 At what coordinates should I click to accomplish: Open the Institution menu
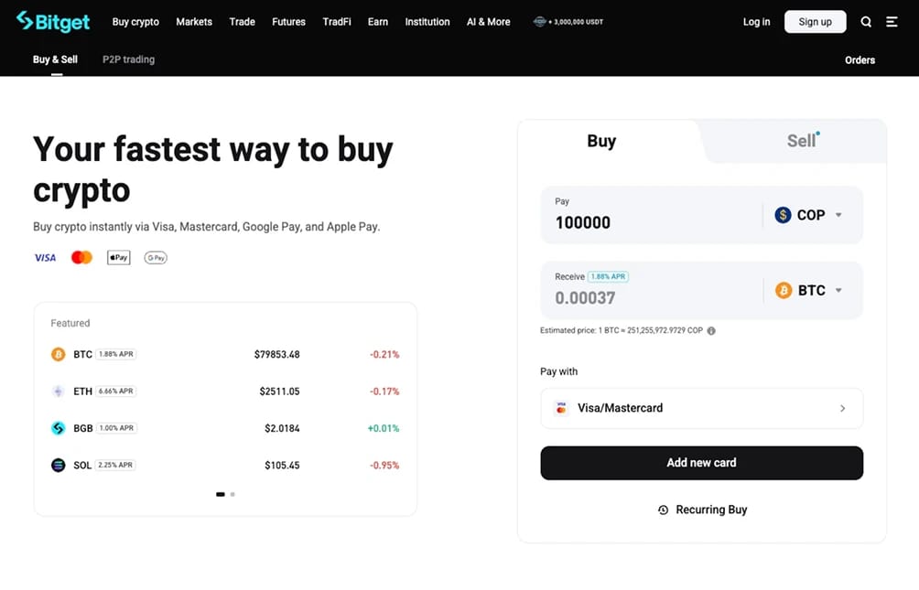click(x=427, y=22)
